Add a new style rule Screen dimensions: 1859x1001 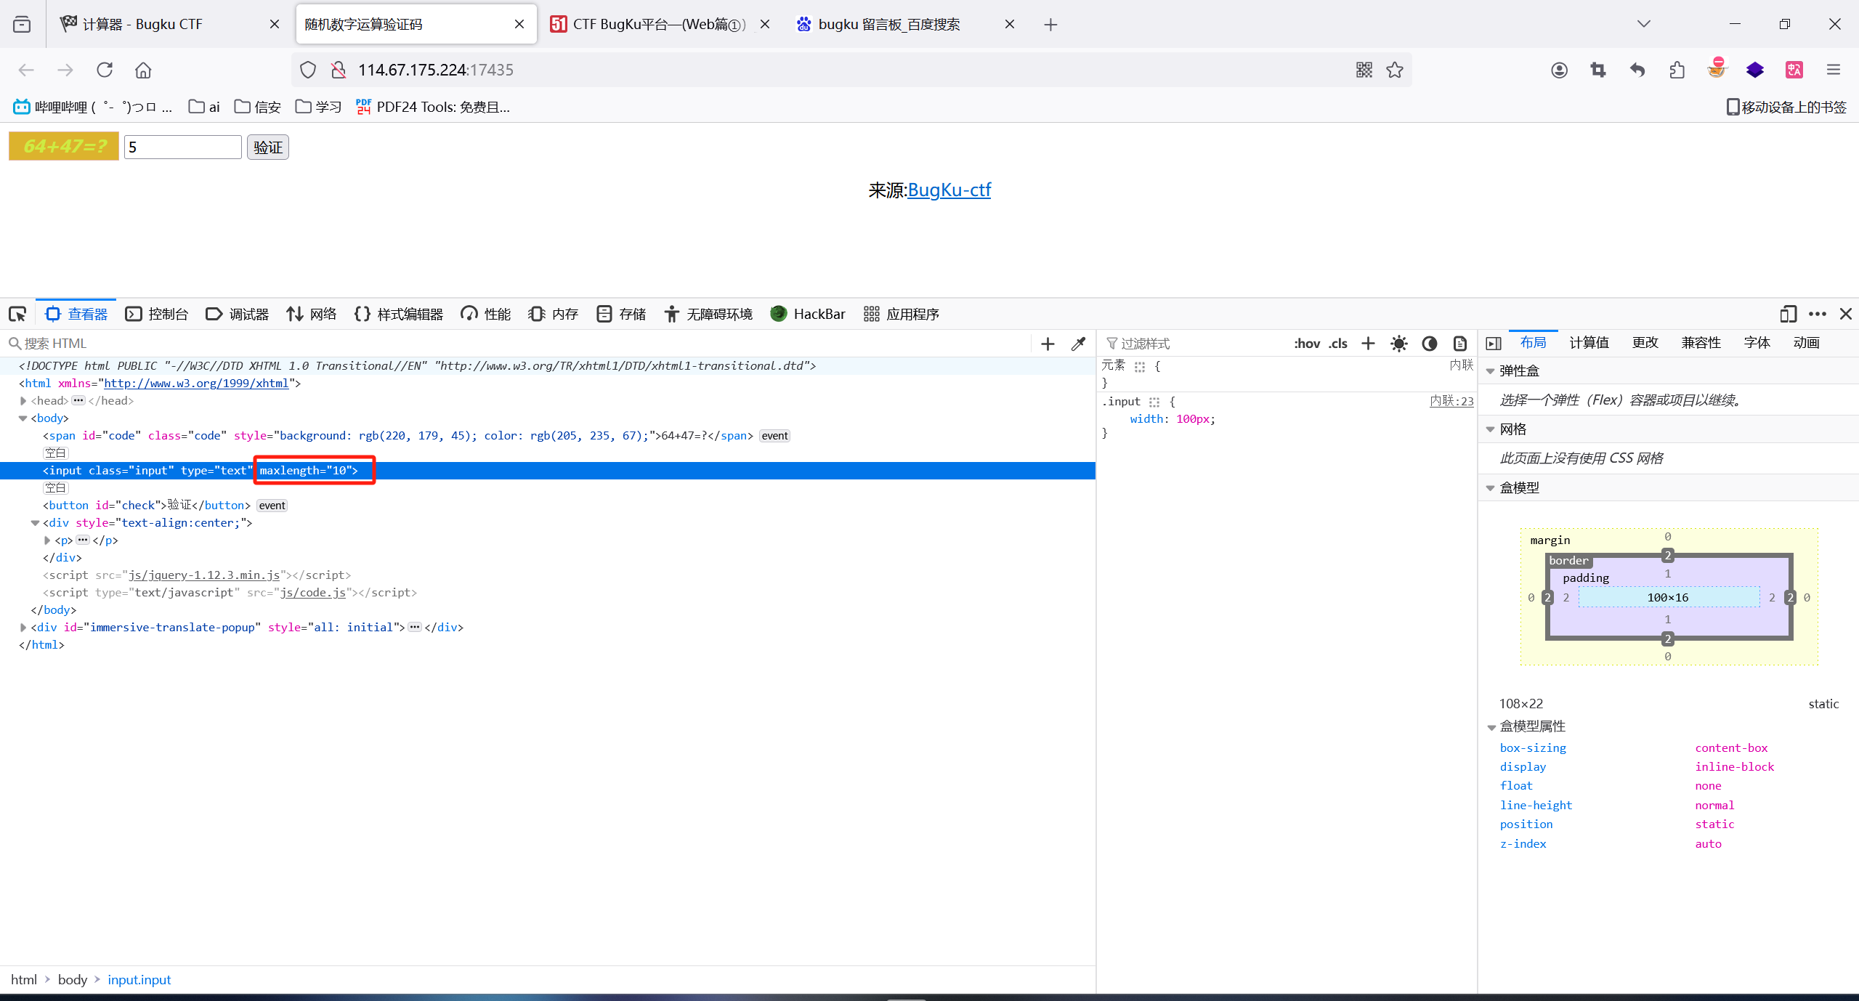click(x=1368, y=343)
